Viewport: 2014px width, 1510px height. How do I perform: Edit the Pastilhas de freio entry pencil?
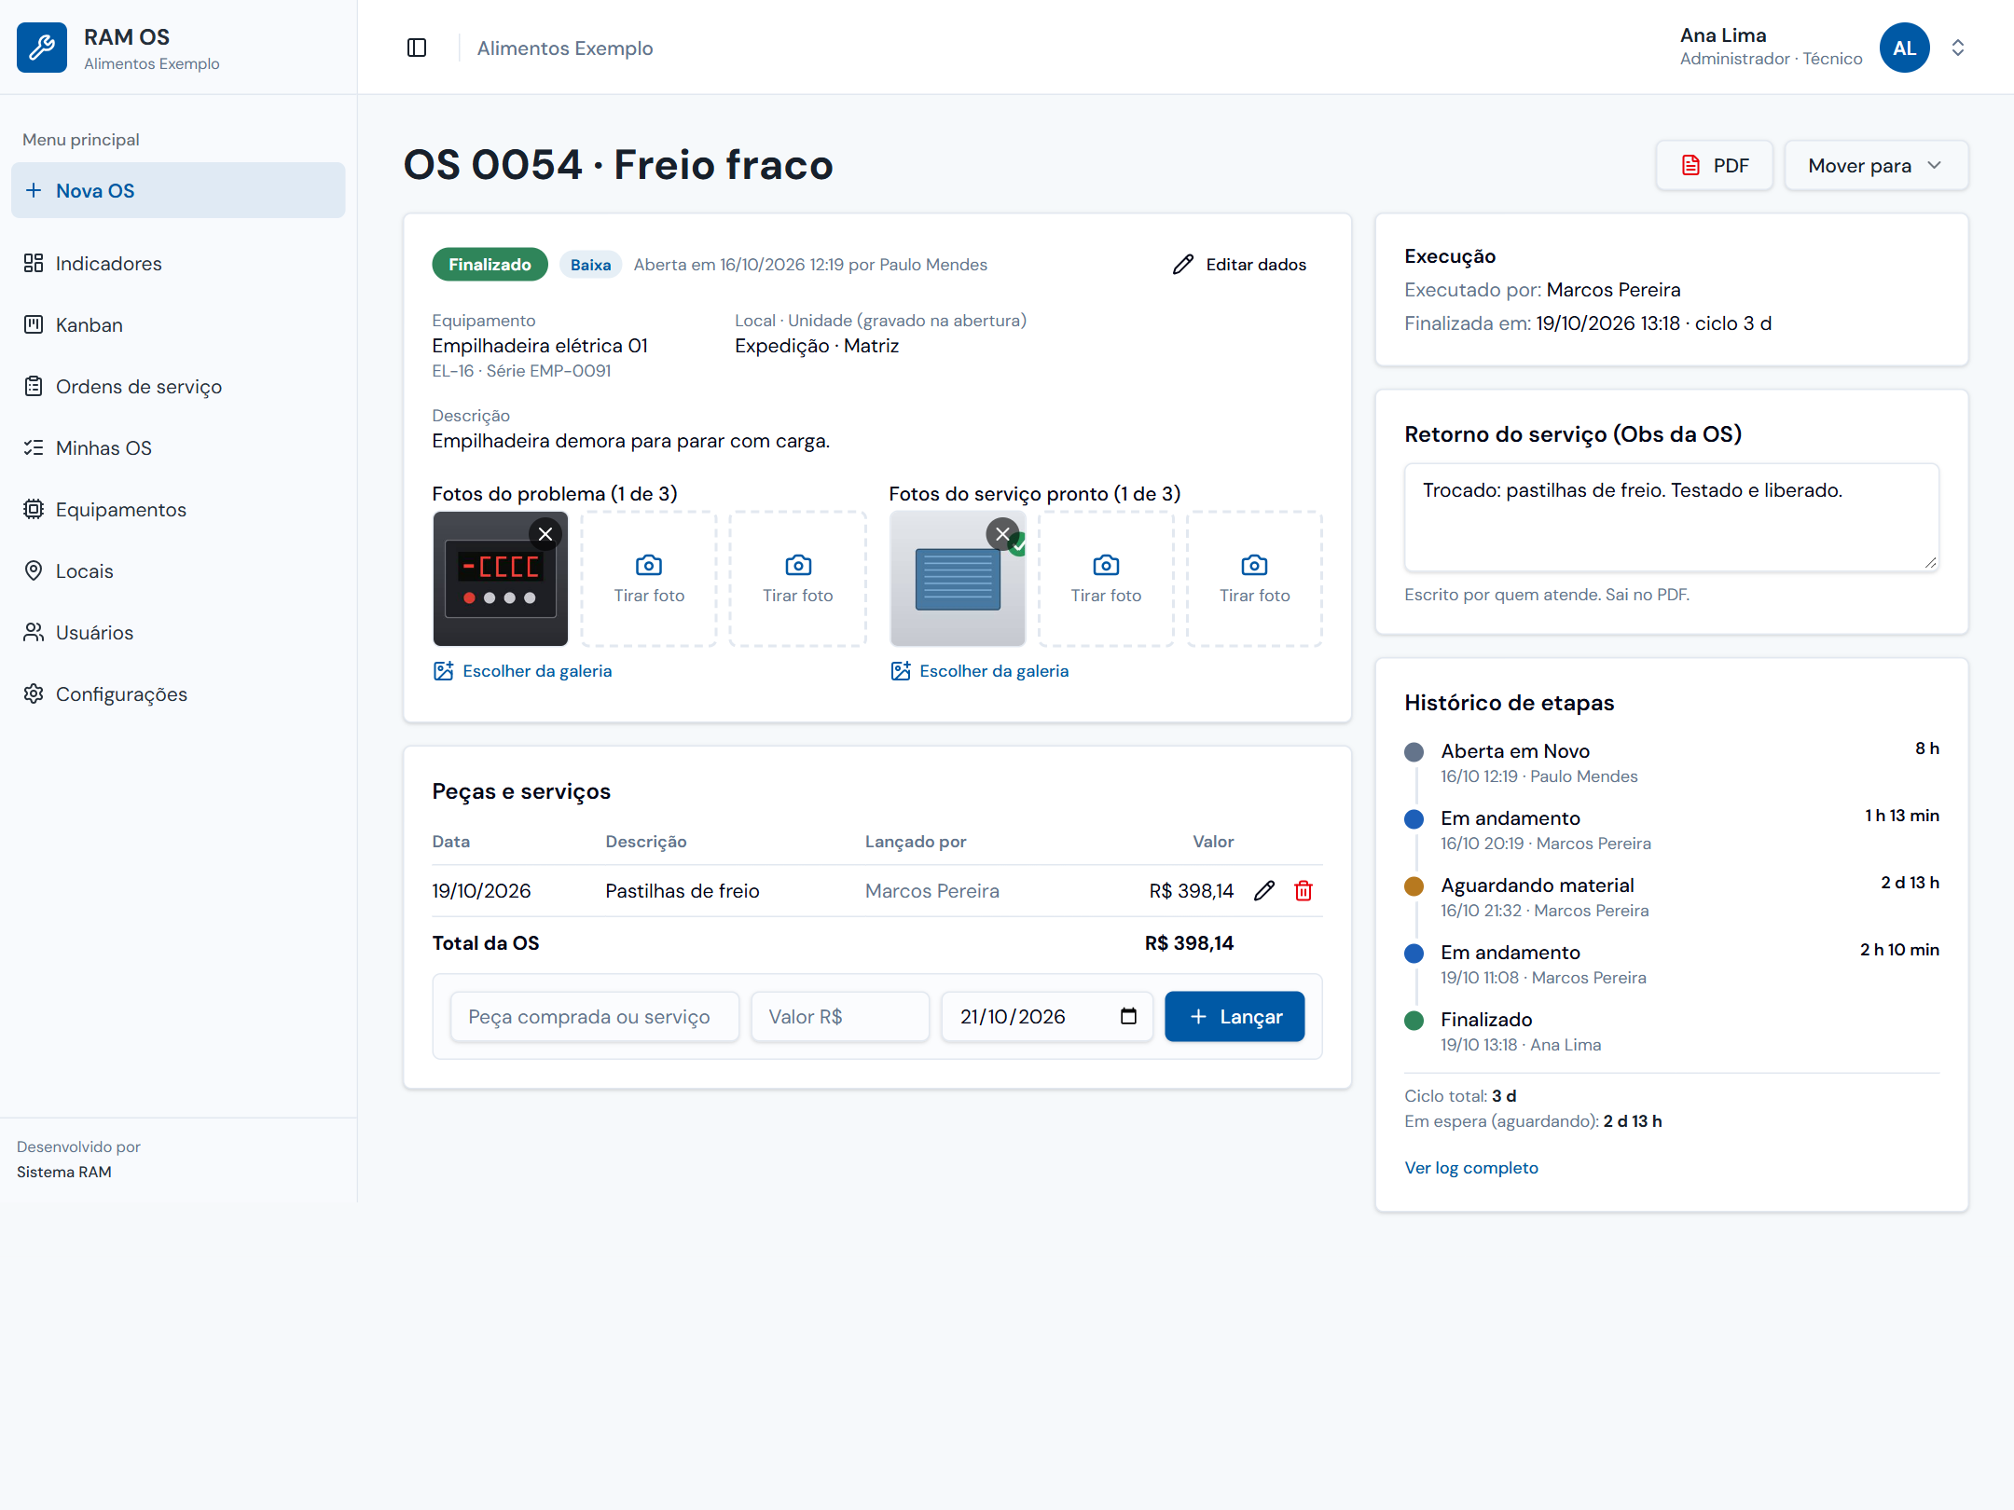pyautogui.click(x=1264, y=891)
